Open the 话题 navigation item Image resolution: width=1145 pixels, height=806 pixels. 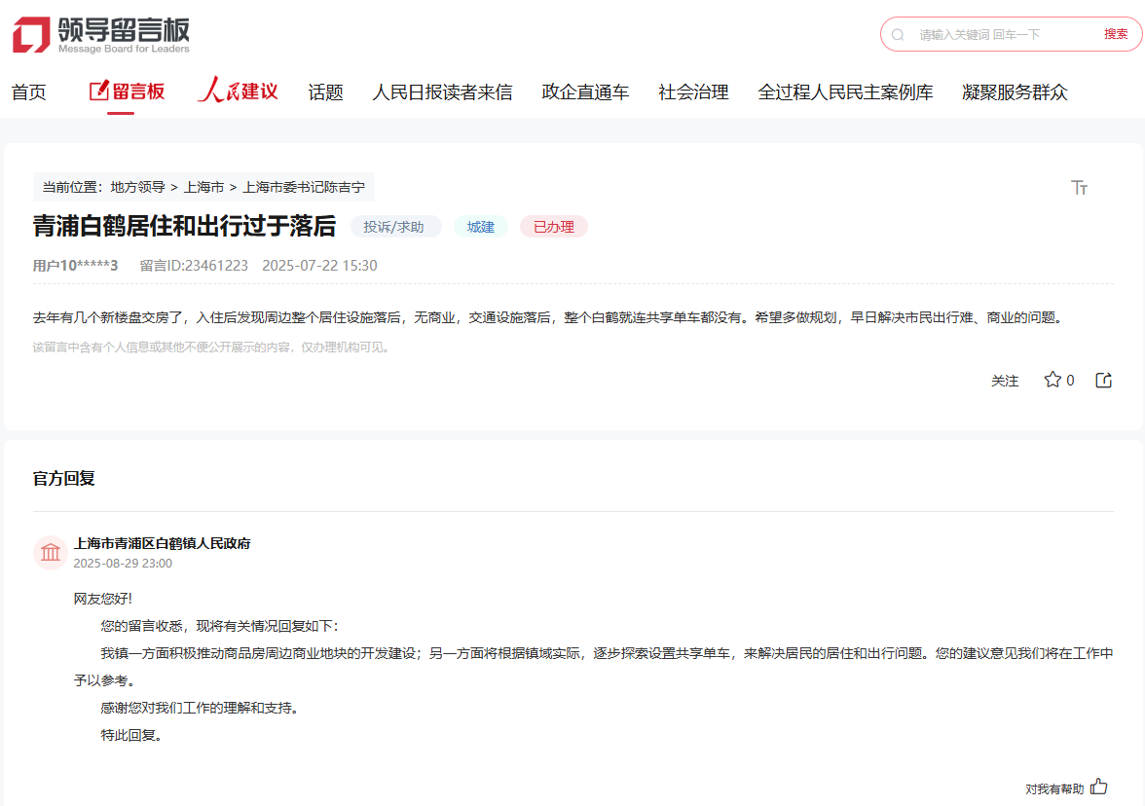pyautogui.click(x=325, y=92)
